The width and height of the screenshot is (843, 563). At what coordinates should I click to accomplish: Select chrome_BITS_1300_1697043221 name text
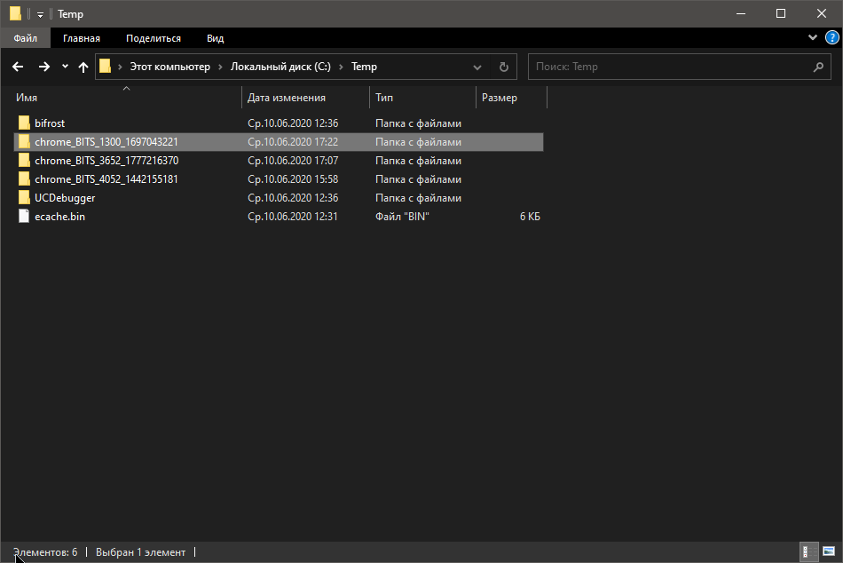click(x=106, y=142)
